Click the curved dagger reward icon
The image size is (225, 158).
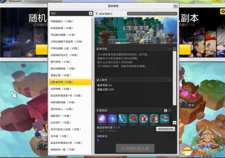[x=123, y=119]
